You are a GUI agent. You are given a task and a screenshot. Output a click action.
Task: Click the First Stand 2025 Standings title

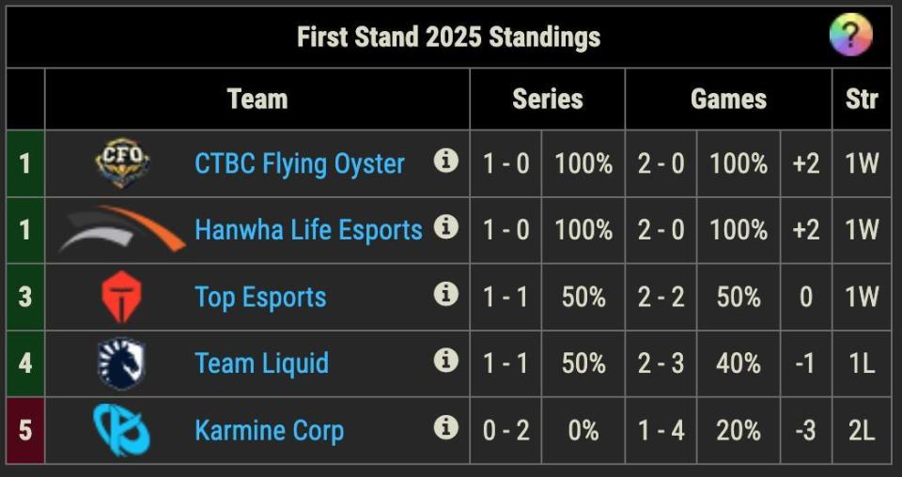448,37
